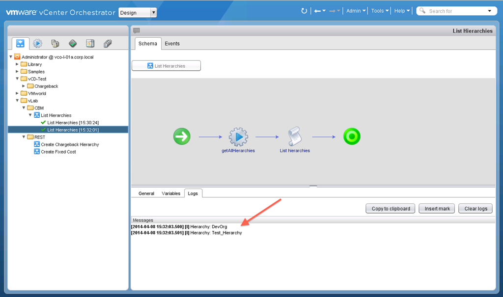Switch to the Variables tab

coord(171,193)
